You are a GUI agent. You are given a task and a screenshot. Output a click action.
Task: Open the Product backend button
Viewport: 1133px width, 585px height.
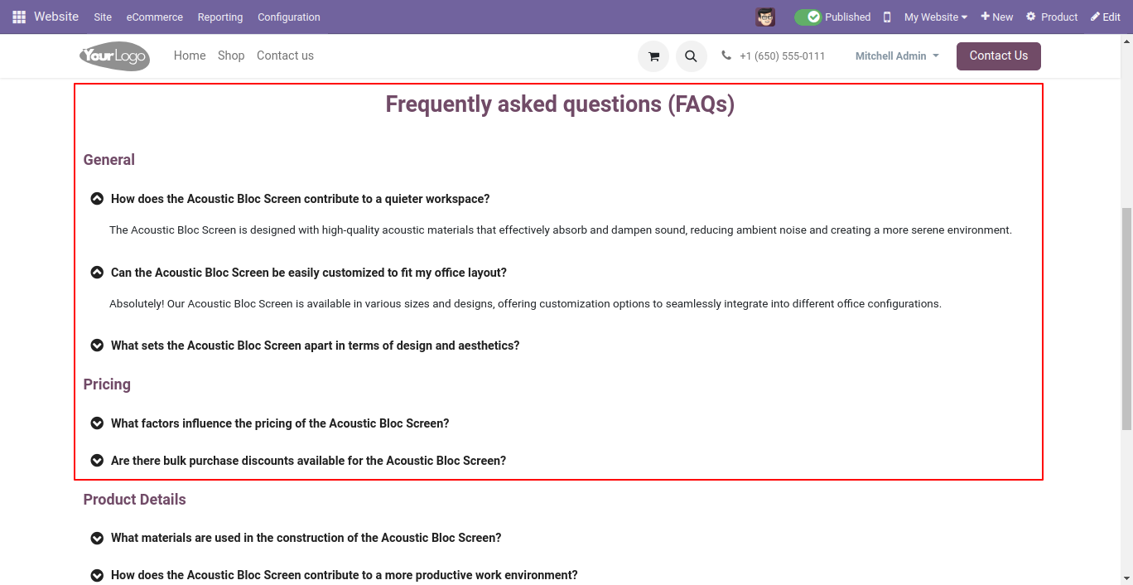click(x=1052, y=17)
